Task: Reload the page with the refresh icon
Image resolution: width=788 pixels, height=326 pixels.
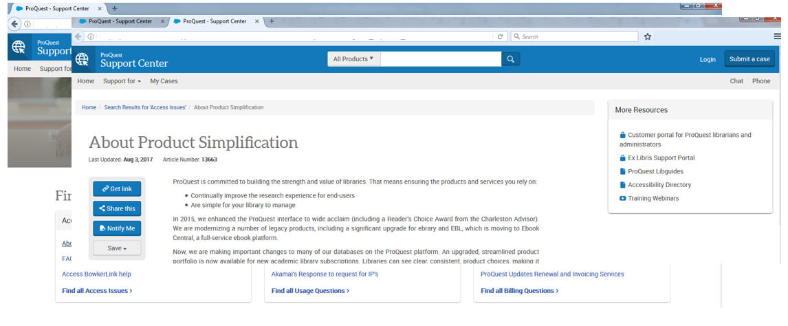Action: (x=500, y=36)
